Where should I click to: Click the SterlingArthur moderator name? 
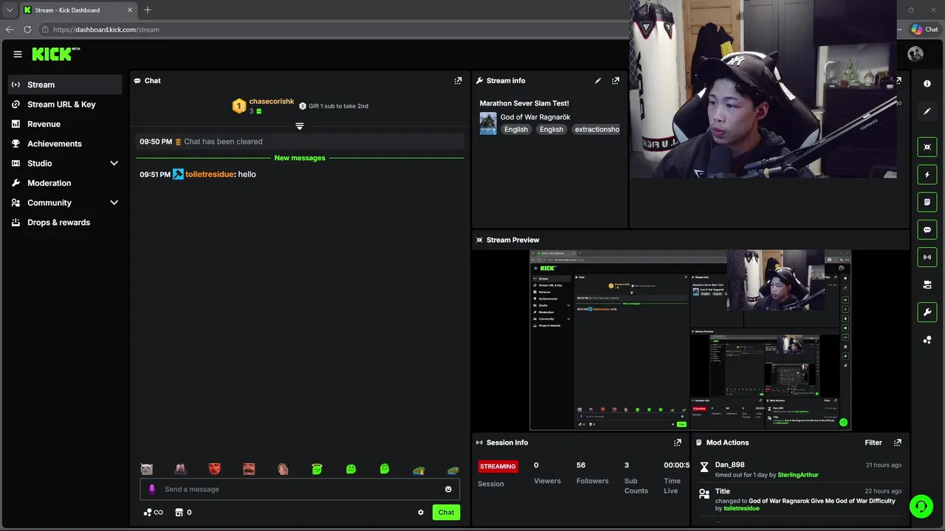tap(798, 475)
